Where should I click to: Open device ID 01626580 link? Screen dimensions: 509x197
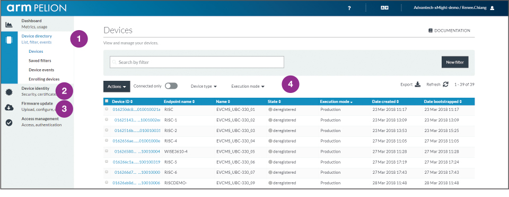(137, 152)
